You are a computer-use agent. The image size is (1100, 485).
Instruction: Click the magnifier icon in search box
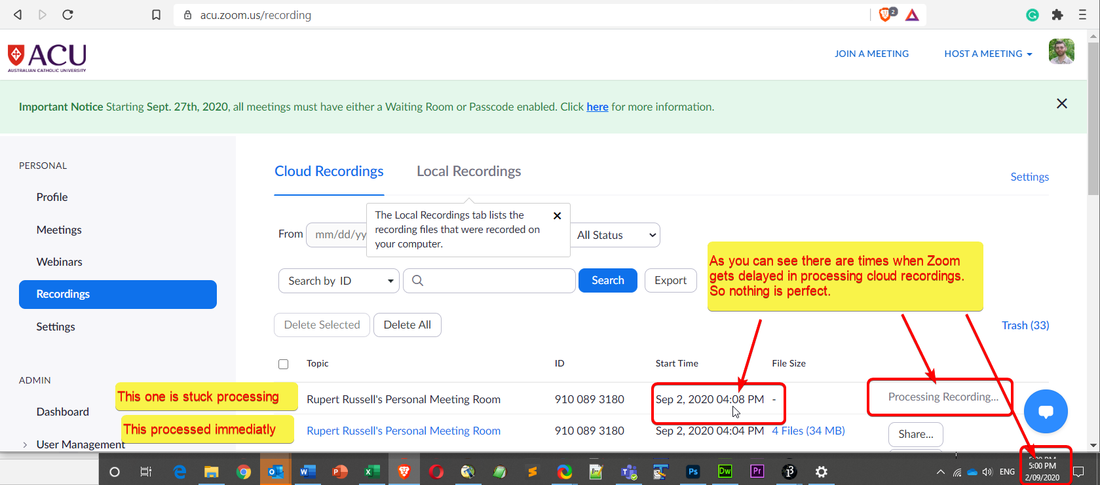point(417,280)
